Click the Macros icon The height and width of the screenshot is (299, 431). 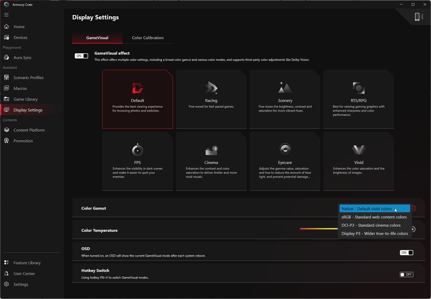pyautogui.click(x=6, y=88)
